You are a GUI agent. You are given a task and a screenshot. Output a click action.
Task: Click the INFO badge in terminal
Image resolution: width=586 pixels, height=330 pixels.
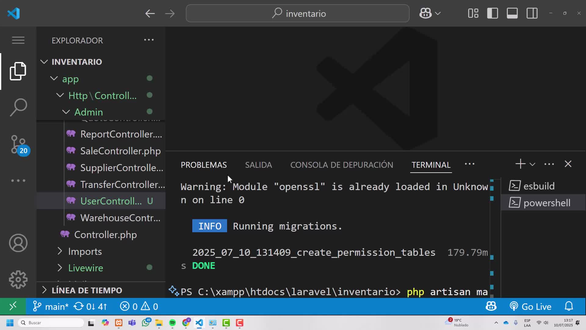(x=210, y=226)
